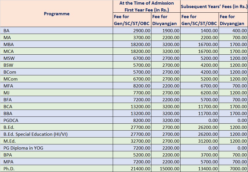Click BSW first year fee 5700.00
248x172 pixels.
tap(132, 65)
